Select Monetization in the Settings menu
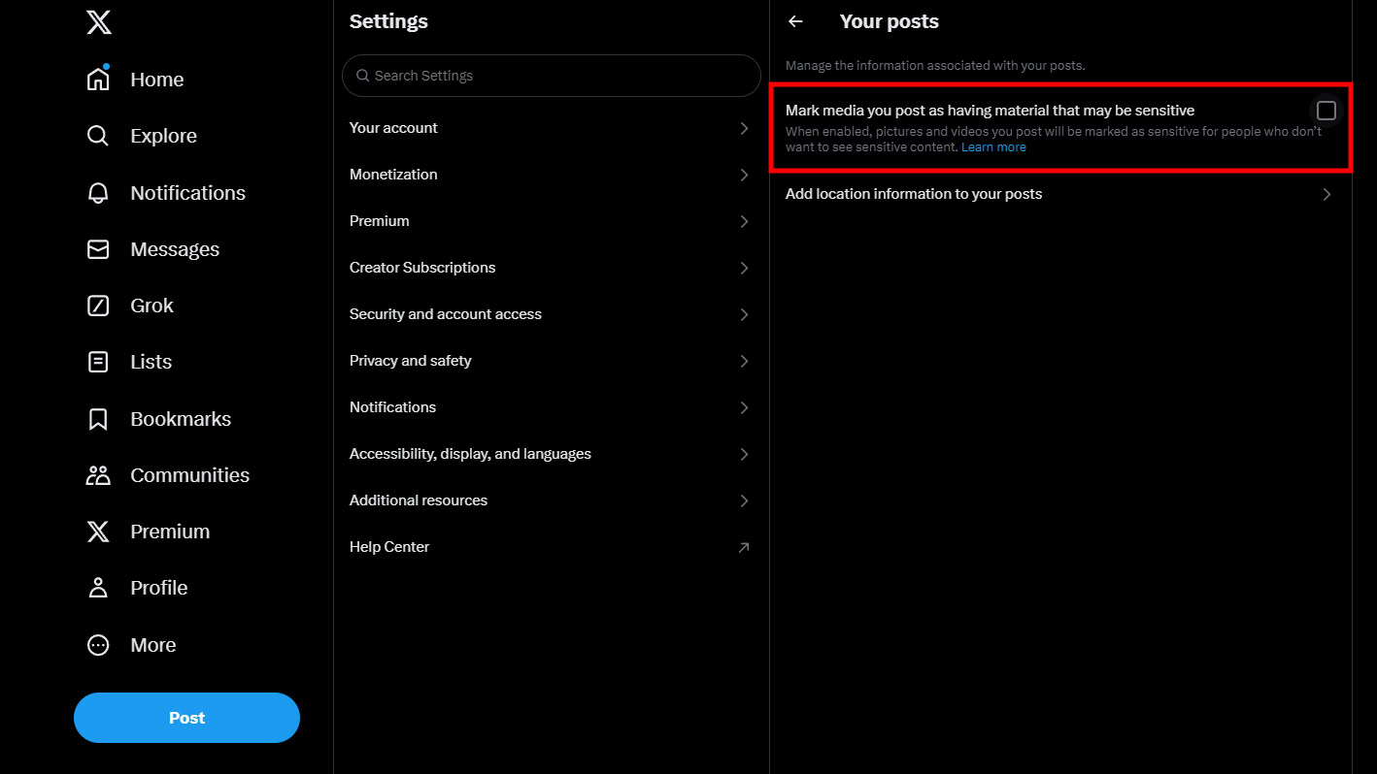1377x774 pixels. [x=393, y=175]
